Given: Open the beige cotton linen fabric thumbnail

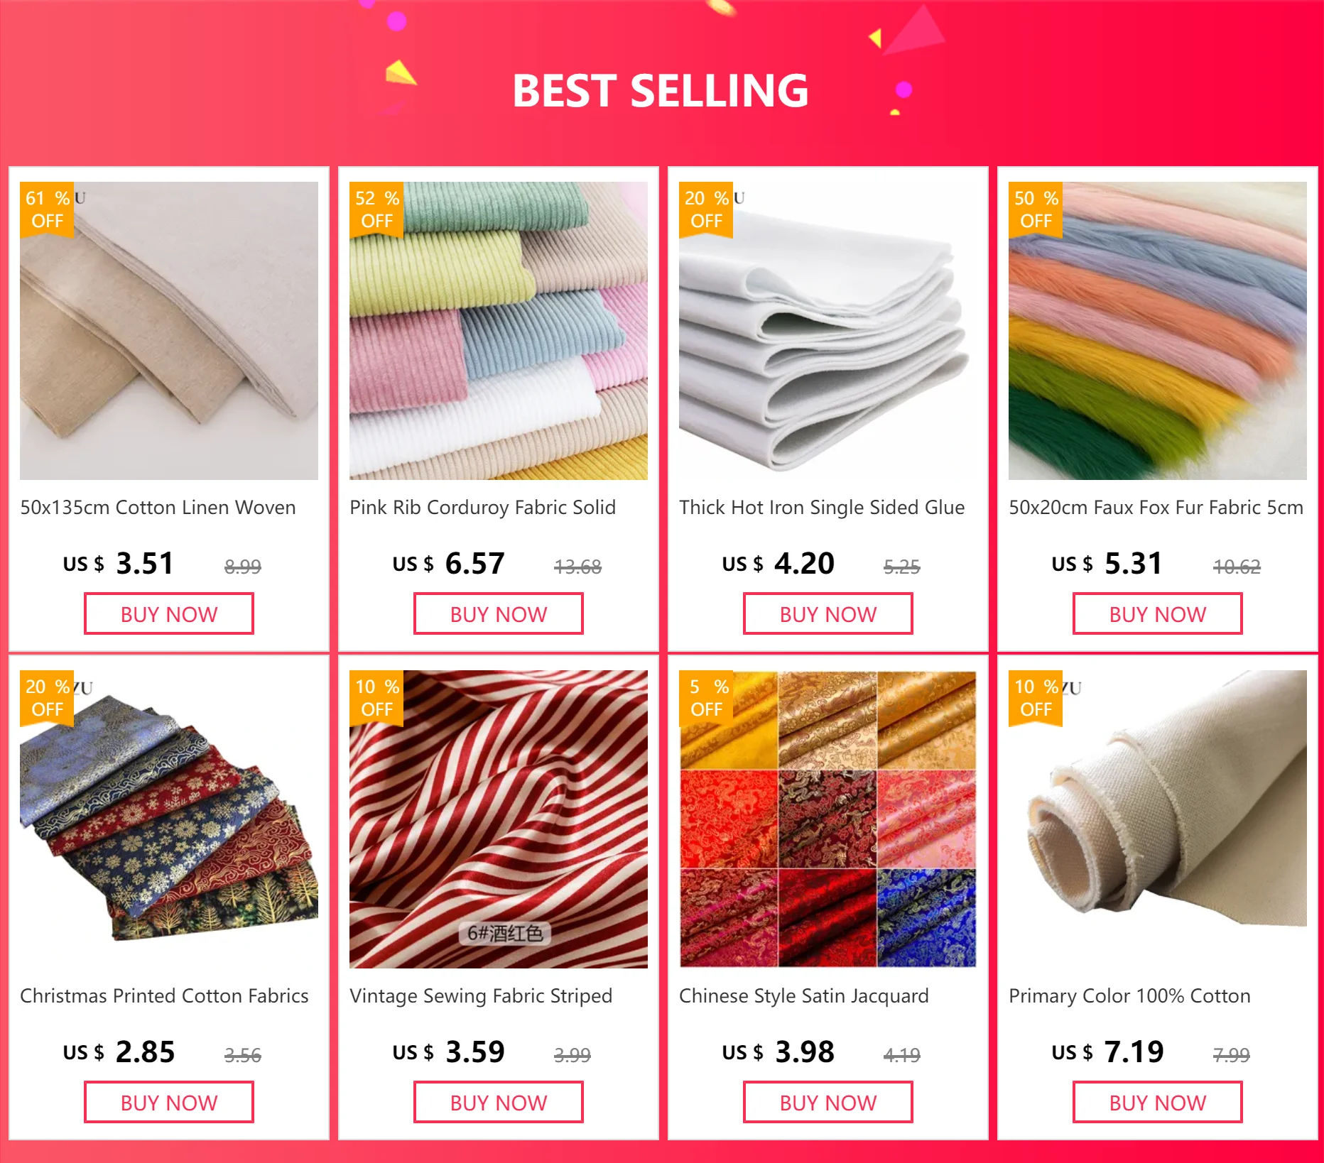Looking at the screenshot, I should coord(169,331).
